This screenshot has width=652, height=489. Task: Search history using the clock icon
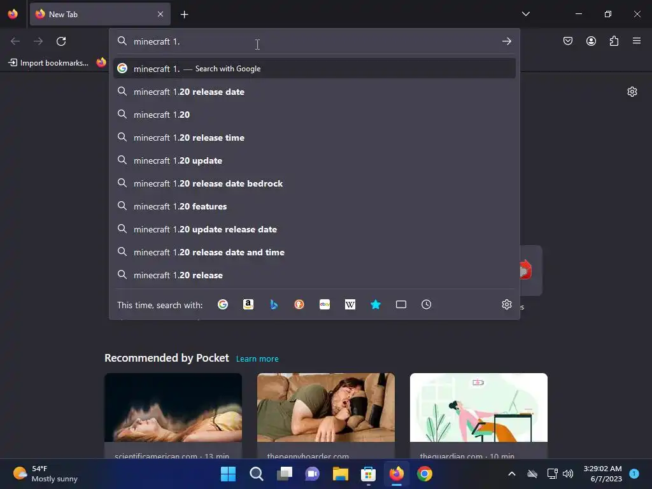tap(426, 304)
